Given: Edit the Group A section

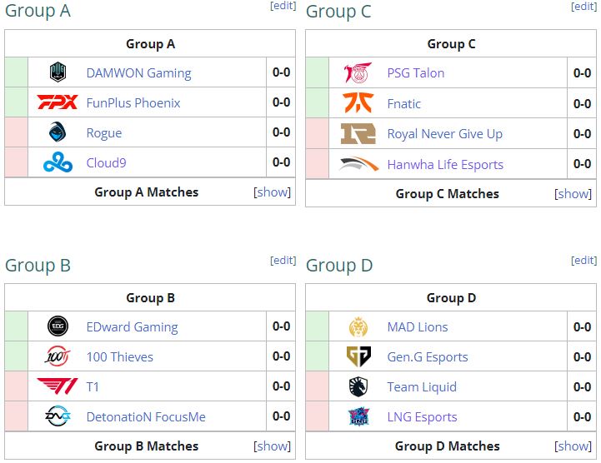Looking at the screenshot, I should 283,6.
